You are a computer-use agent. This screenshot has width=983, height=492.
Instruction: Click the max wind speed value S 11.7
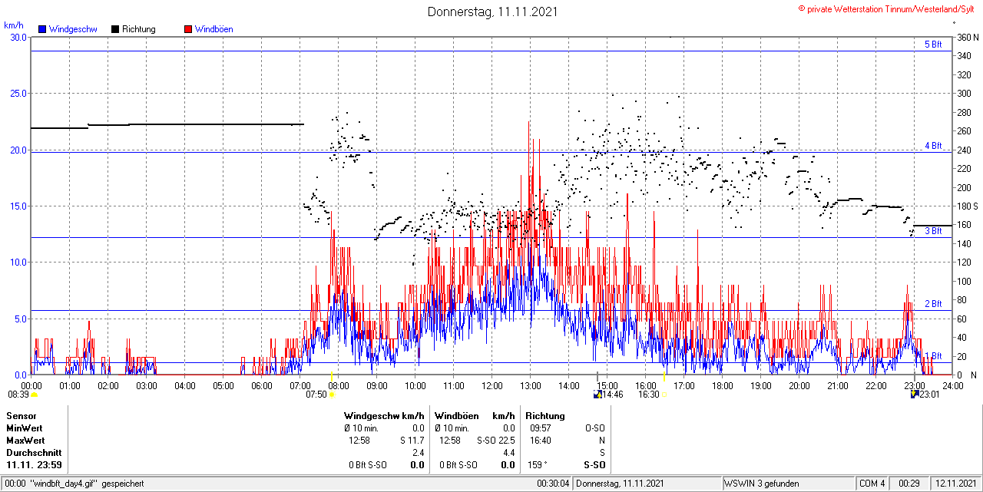pos(412,441)
